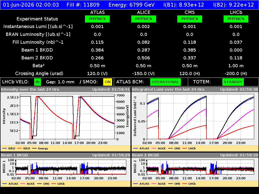Click the yellow SMOG ON indicator
This screenshot has height=194, width=259.
pos(107,82)
